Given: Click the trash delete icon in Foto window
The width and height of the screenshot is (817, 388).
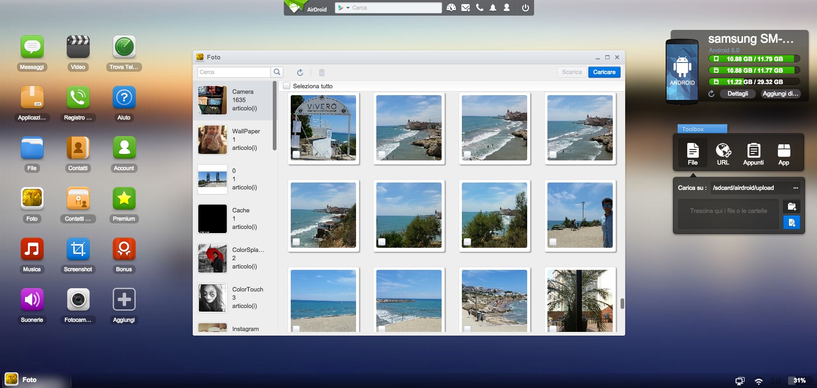Looking at the screenshot, I should (x=322, y=72).
